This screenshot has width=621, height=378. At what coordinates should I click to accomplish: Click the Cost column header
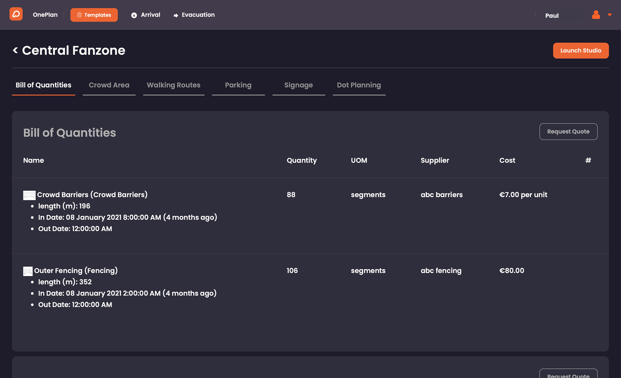pos(507,160)
